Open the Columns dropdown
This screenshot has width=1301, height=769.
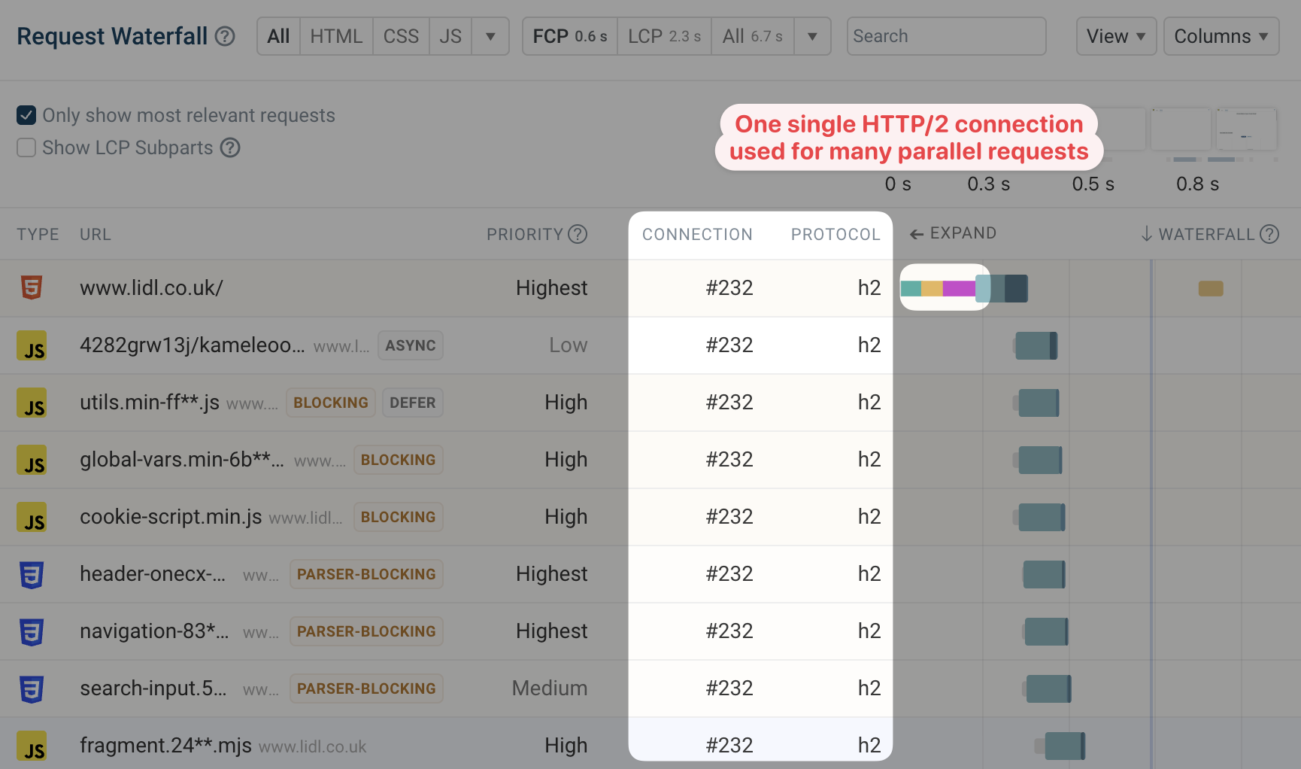tap(1221, 36)
